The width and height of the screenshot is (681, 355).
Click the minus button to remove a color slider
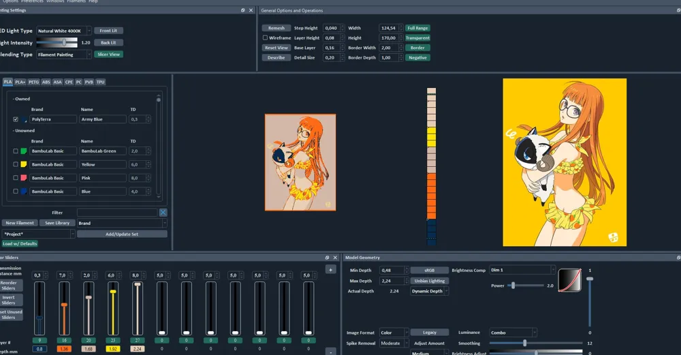[330, 352]
